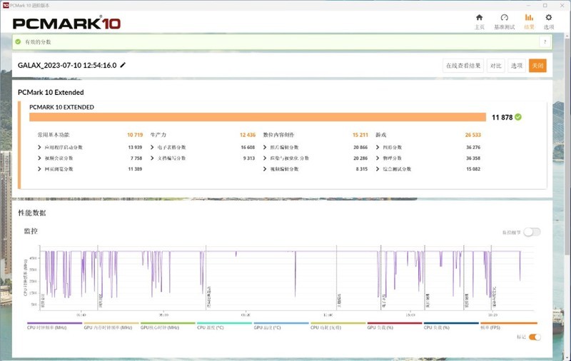
Task: Turn off the markers (标记) toggle
Action: click(534, 337)
